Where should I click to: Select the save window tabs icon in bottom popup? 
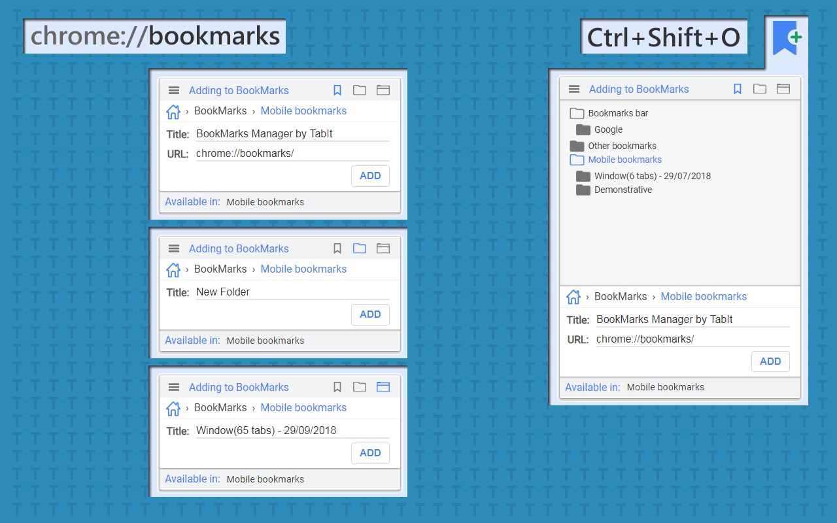383,386
